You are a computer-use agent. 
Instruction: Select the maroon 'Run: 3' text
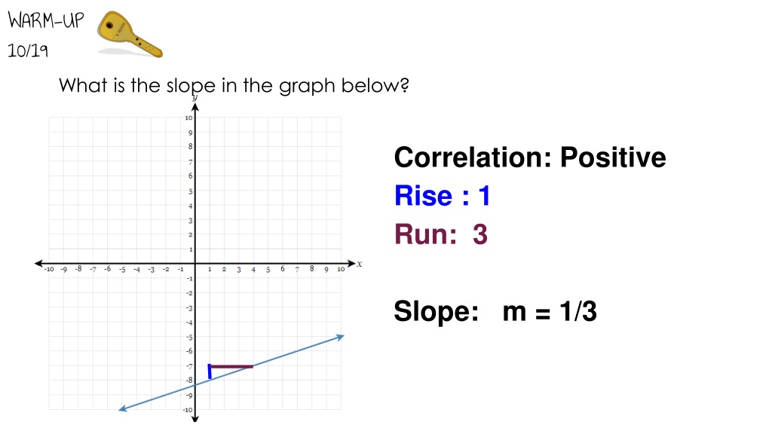(x=441, y=234)
